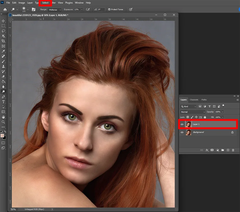Create a new layer with plus icon
The image size is (240, 212).
228,150
